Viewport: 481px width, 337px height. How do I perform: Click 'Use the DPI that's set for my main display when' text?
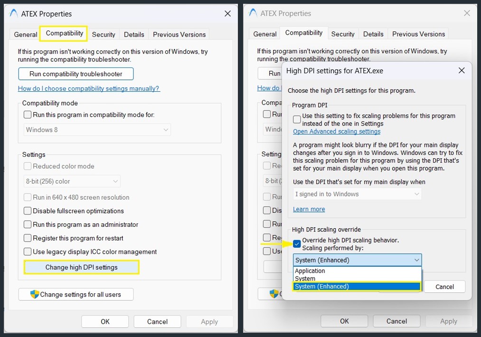(359, 182)
